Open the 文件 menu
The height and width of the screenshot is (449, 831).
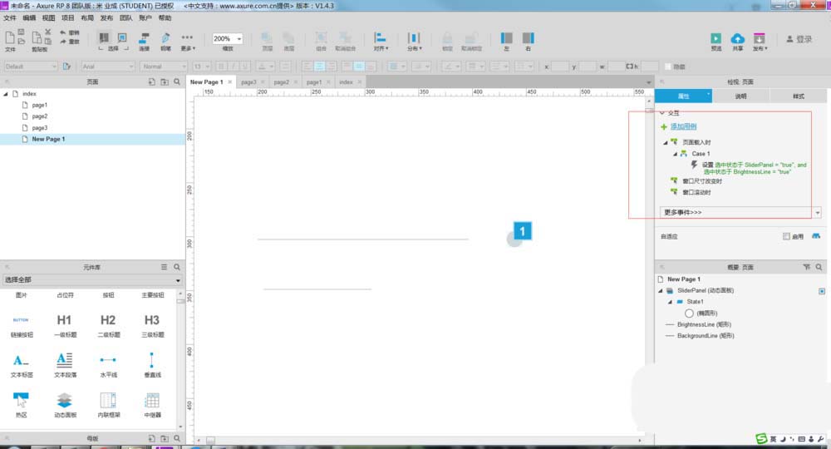click(9, 18)
